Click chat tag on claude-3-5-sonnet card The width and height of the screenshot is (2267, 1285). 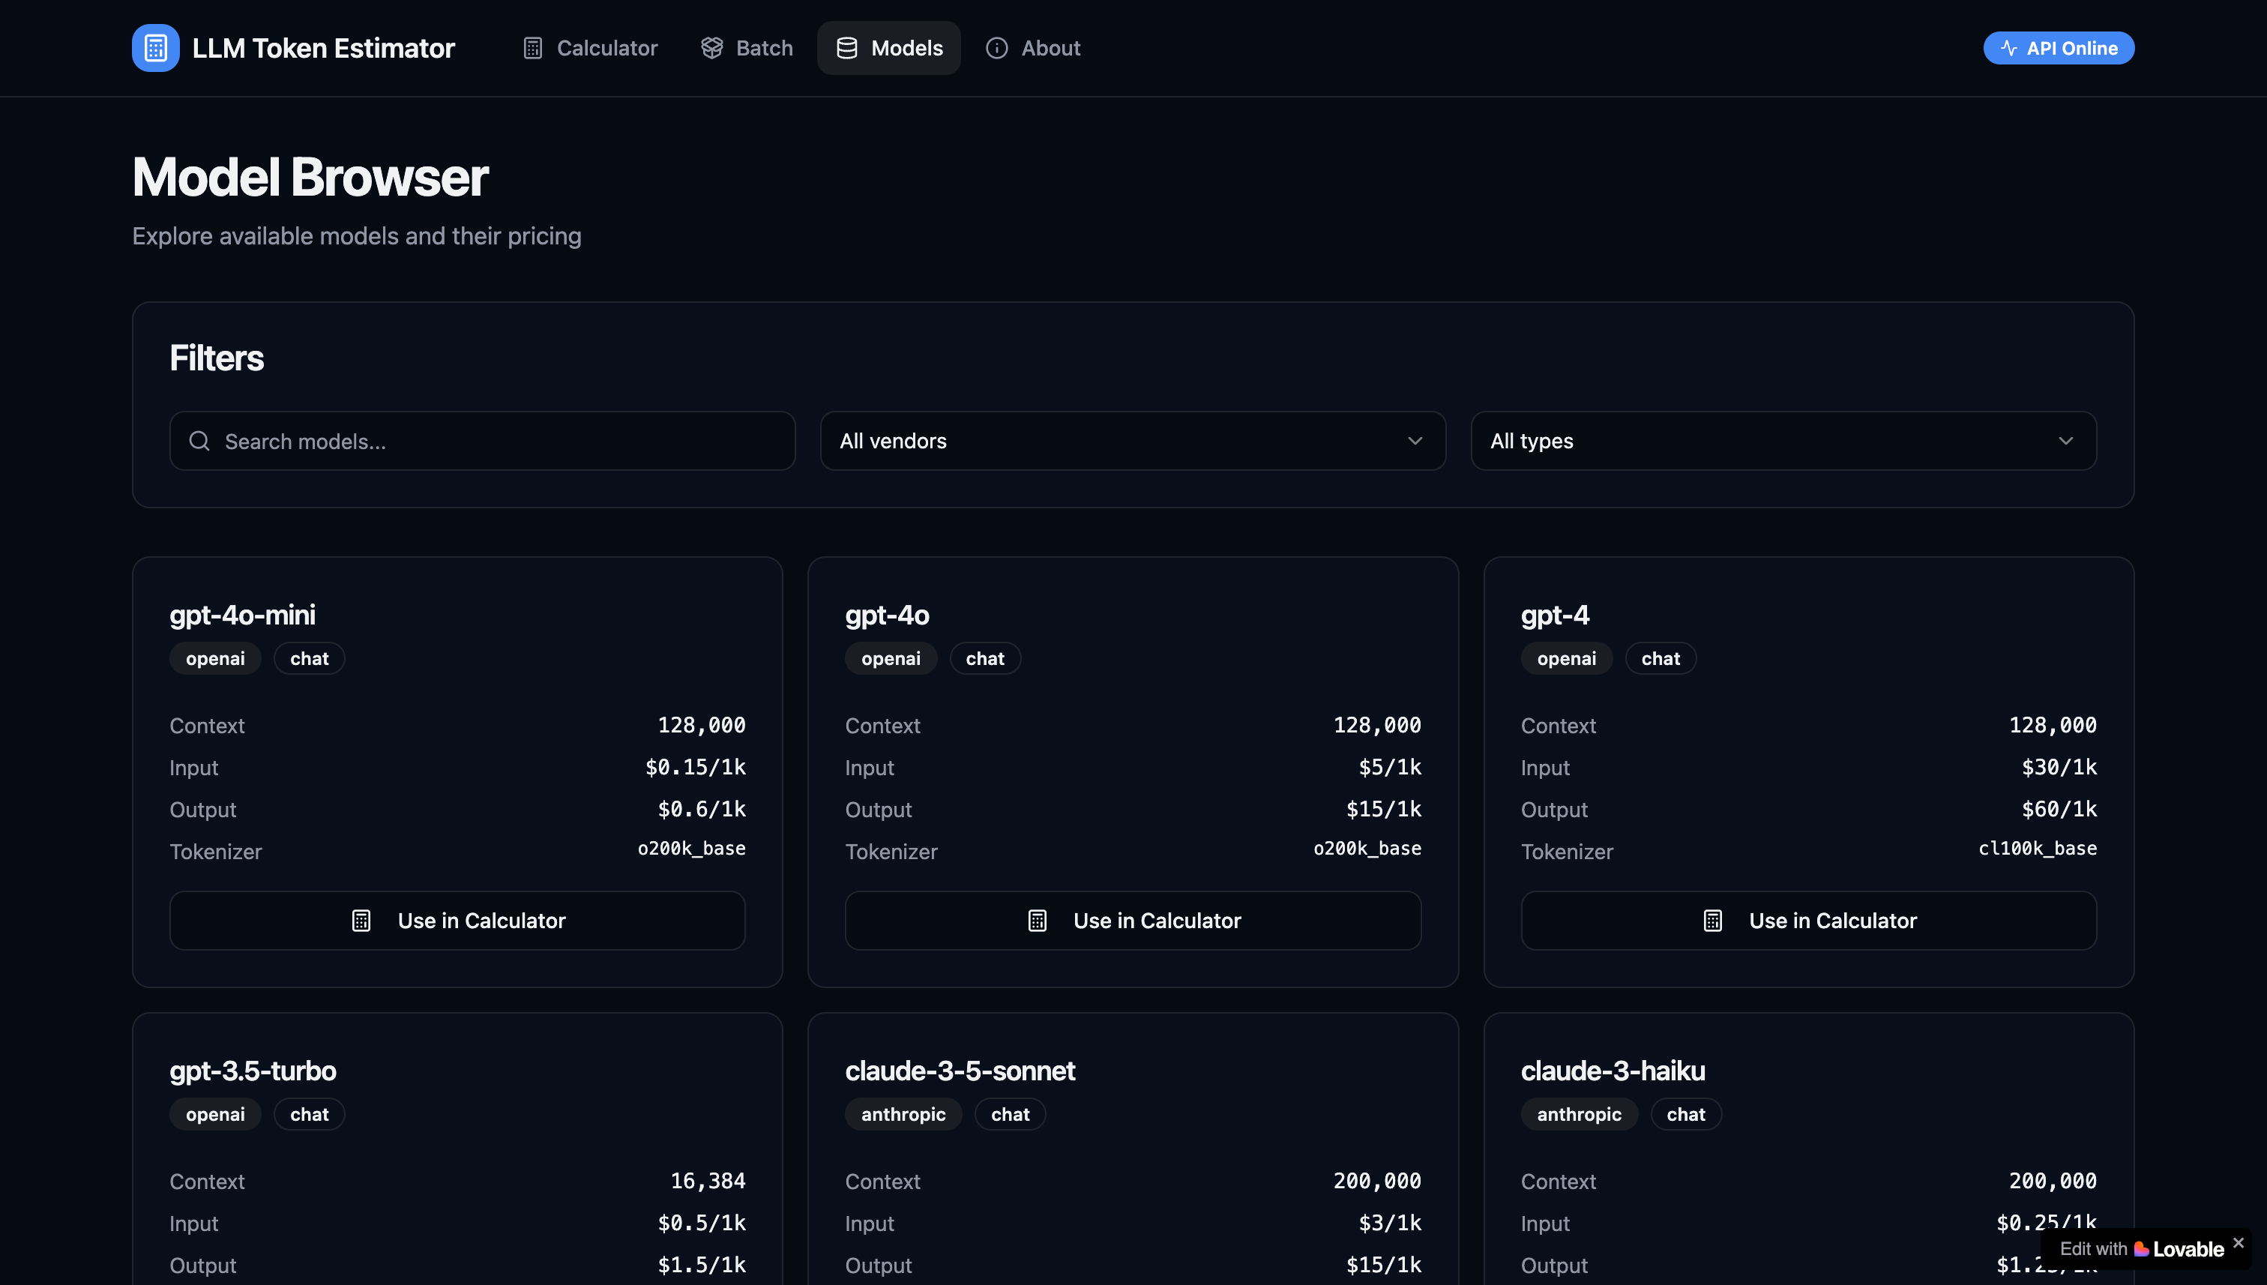click(x=1011, y=1114)
